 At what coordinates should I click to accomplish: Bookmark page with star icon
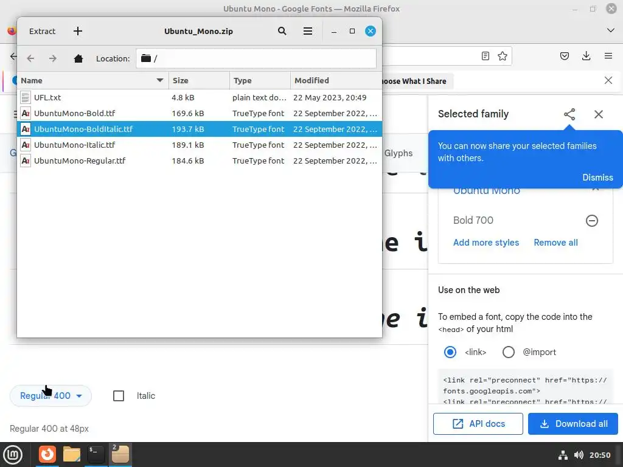502,56
